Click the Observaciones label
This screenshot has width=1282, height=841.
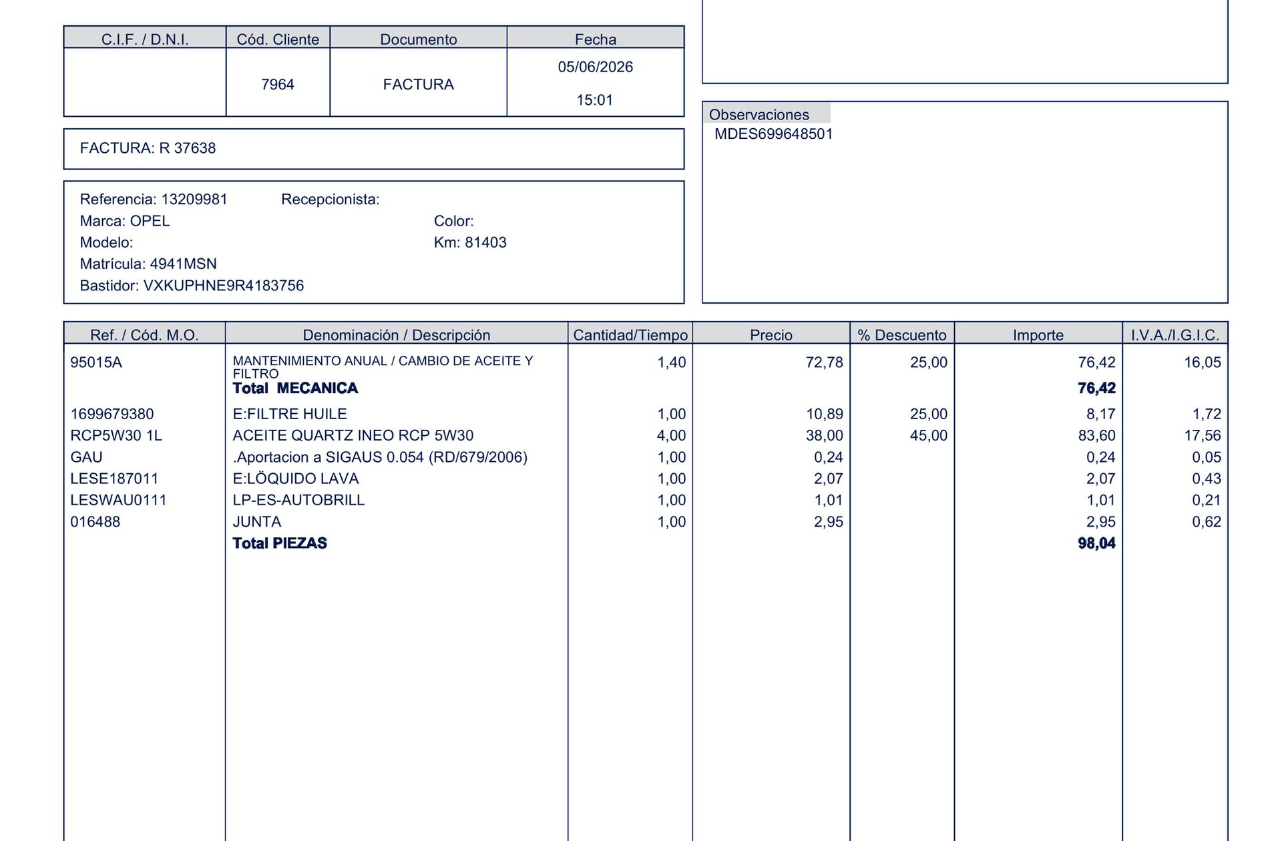point(759,115)
